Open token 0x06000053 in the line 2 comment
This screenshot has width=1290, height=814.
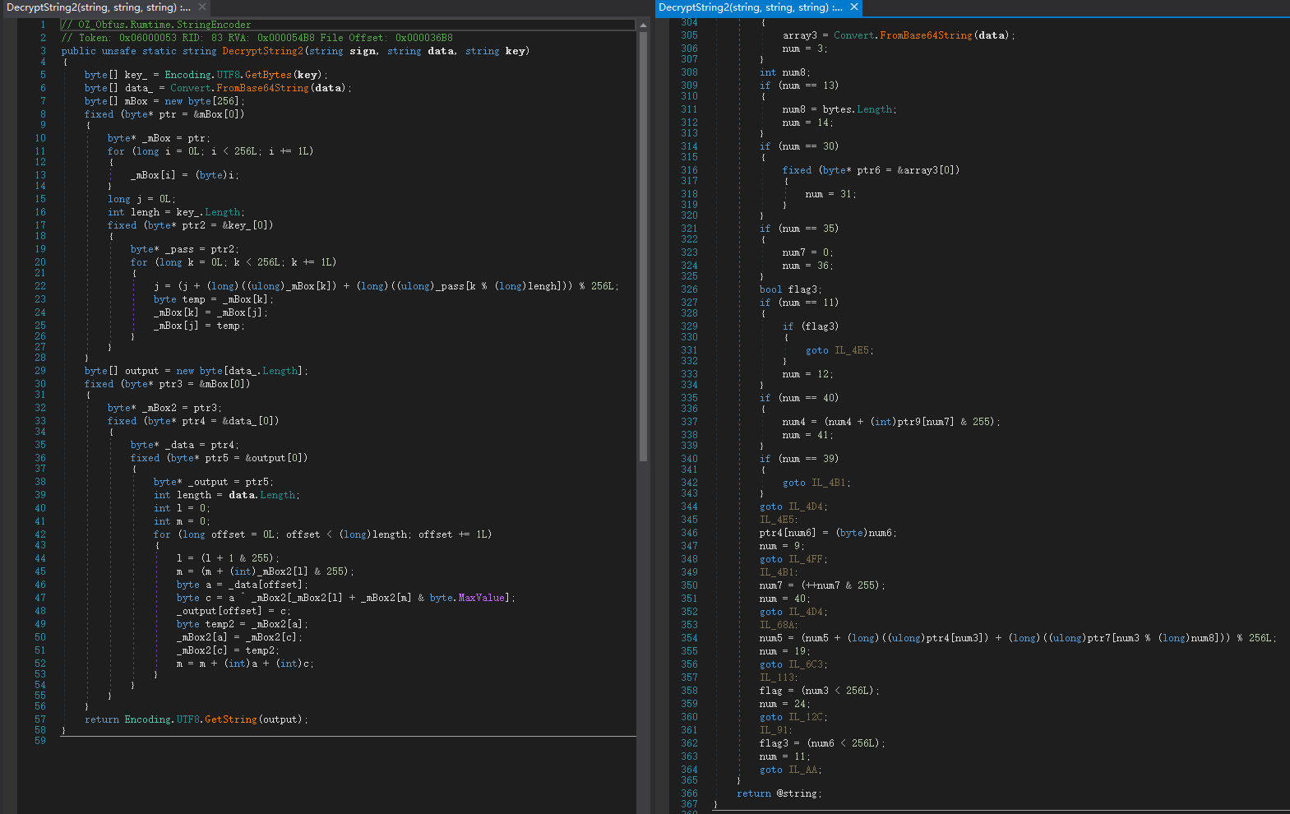tap(147, 38)
